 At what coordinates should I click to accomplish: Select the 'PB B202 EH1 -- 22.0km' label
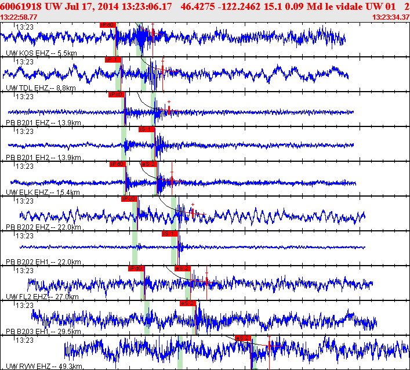[43, 262]
